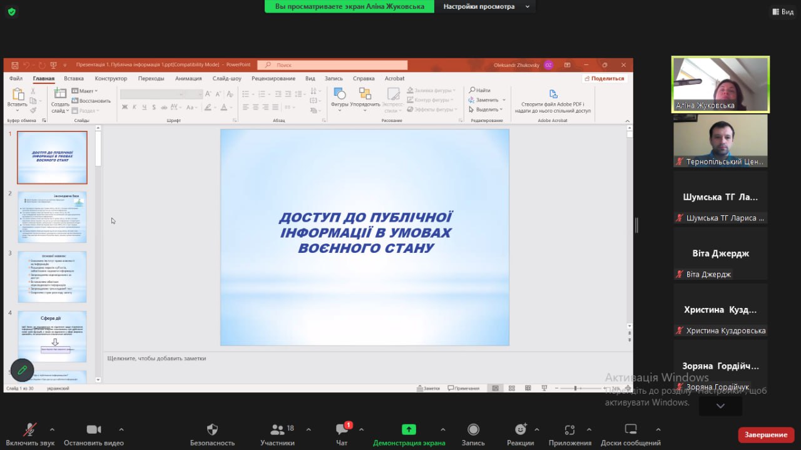The width and height of the screenshot is (801, 450).
Task: Expand chat options arrow
Action: pyautogui.click(x=362, y=429)
